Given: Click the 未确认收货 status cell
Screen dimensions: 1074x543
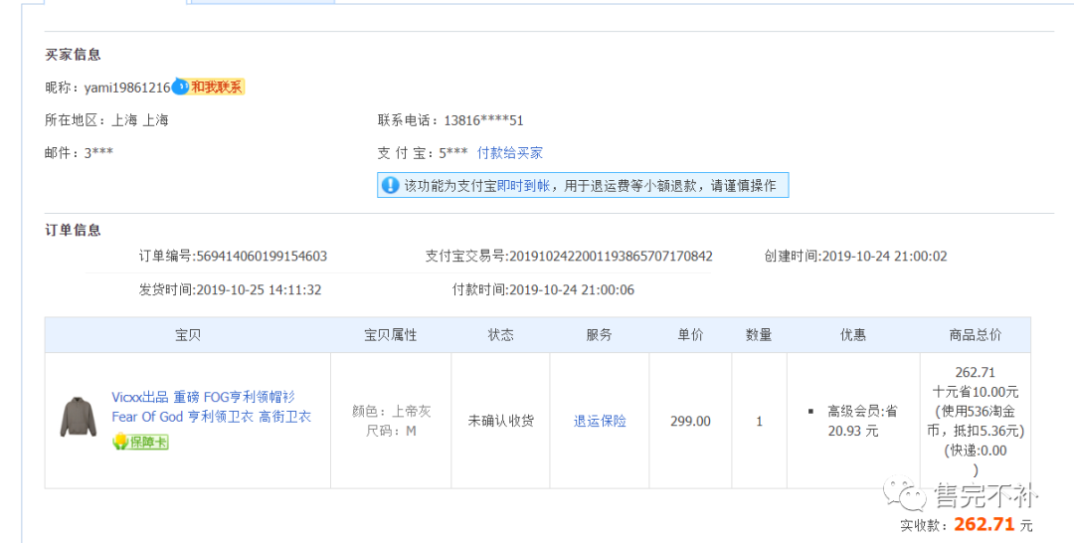Looking at the screenshot, I should click(x=500, y=421).
